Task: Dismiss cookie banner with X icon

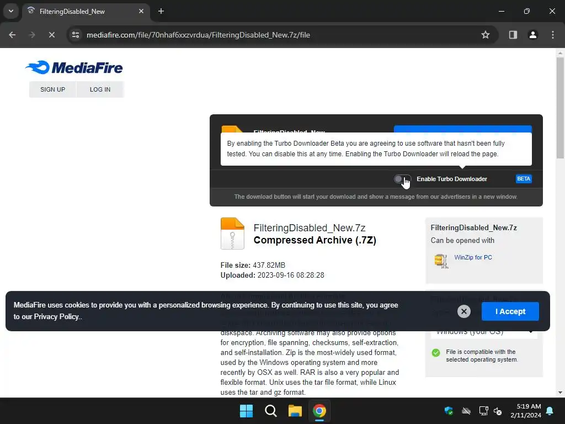Action: click(x=463, y=311)
